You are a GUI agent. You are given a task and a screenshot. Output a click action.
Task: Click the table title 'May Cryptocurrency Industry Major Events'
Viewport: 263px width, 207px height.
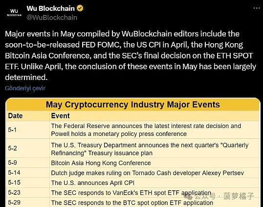point(133,104)
